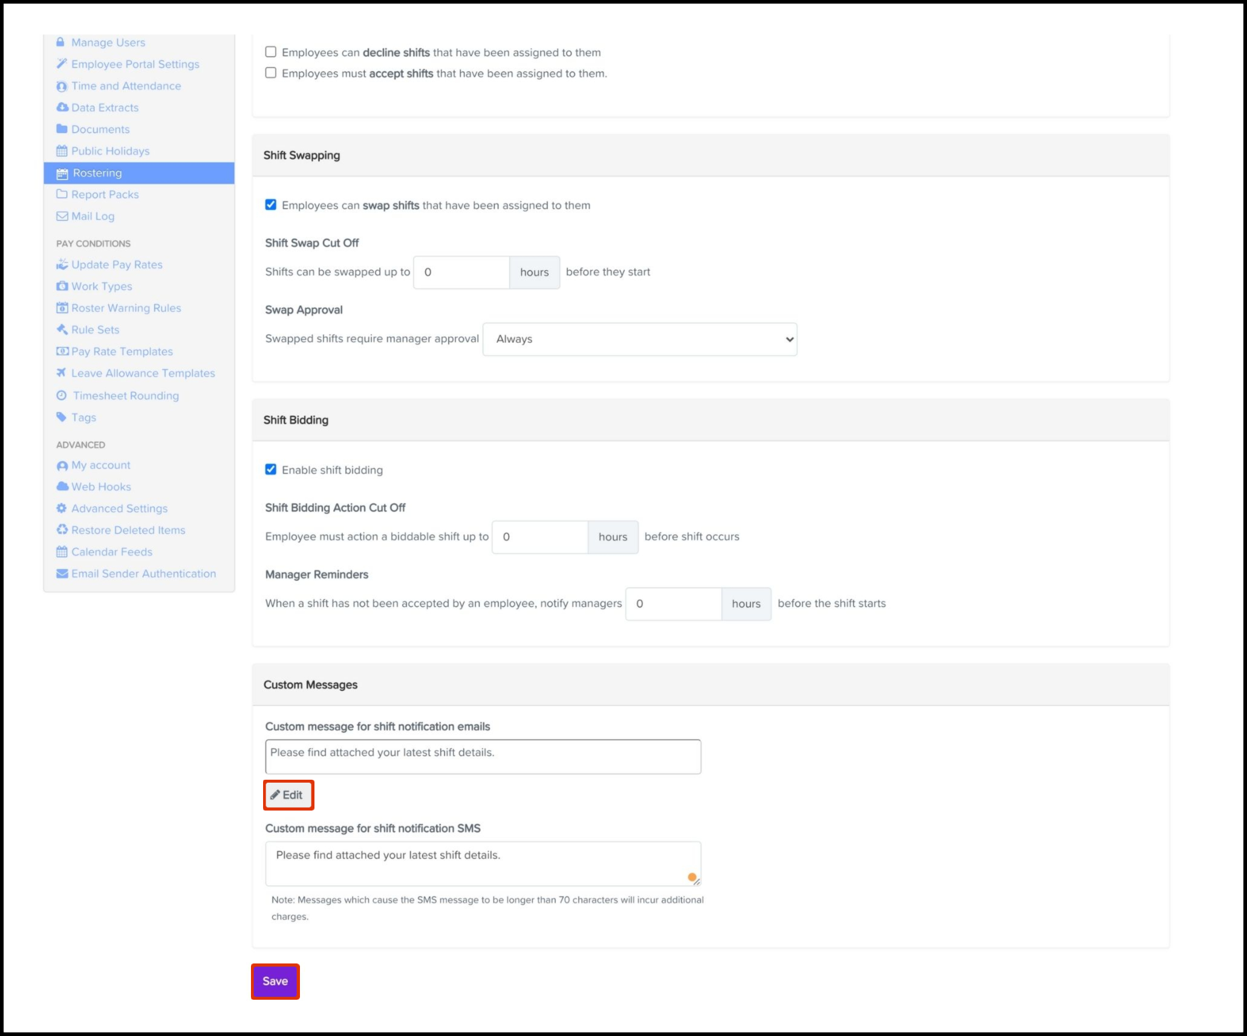Open the Swap Approval Always dropdown
This screenshot has width=1247, height=1036.
coord(639,339)
